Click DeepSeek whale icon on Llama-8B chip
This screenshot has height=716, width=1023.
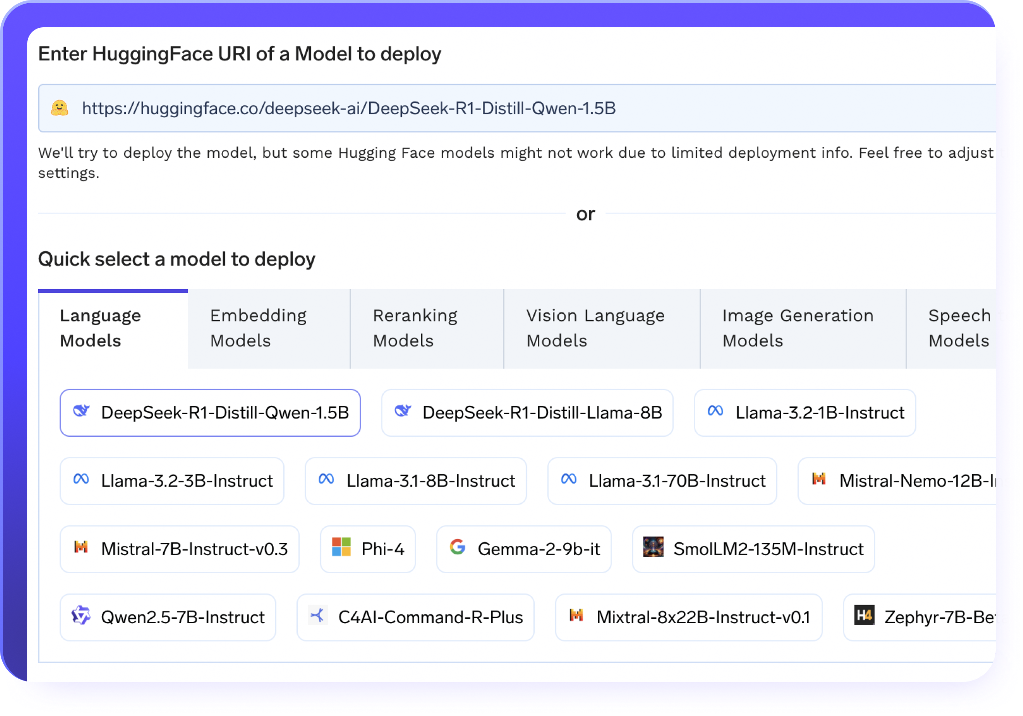[x=403, y=411]
